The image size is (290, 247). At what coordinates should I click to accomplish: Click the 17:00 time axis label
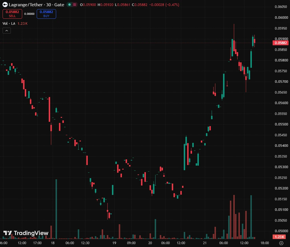click(37, 243)
